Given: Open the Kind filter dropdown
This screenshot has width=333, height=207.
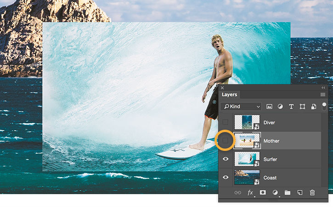Looking at the screenshot, I should tap(241, 106).
